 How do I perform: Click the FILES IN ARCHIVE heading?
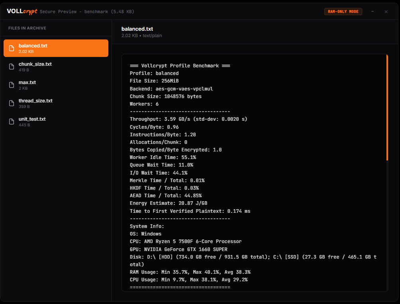pos(27,28)
